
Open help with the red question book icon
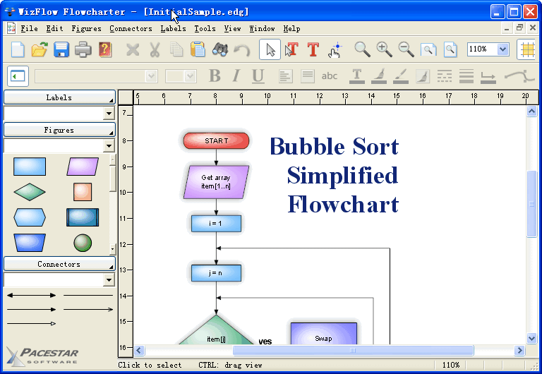click(x=105, y=50)
